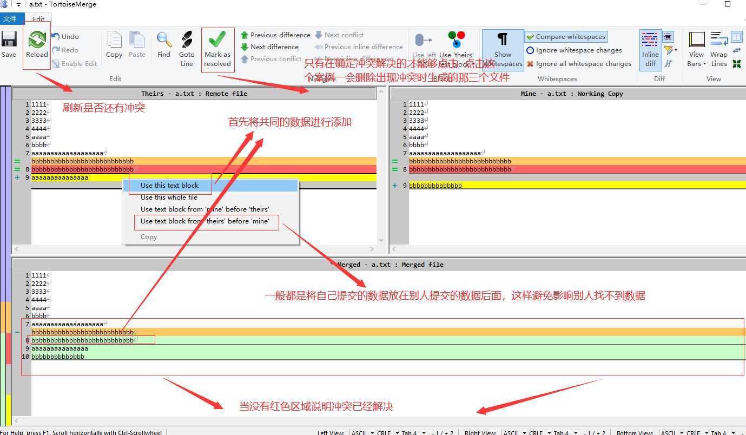Viewport: 746px width, 435px height.
Task: Click the Enable Edit option
Action: click(75, 63)
